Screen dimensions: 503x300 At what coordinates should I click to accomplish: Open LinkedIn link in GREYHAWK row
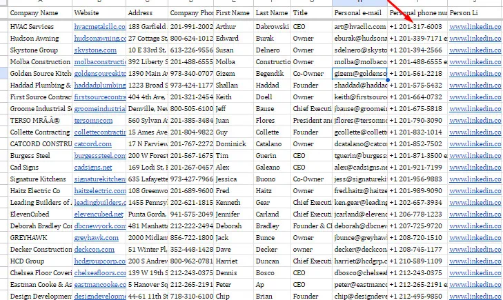click(475, 238)
